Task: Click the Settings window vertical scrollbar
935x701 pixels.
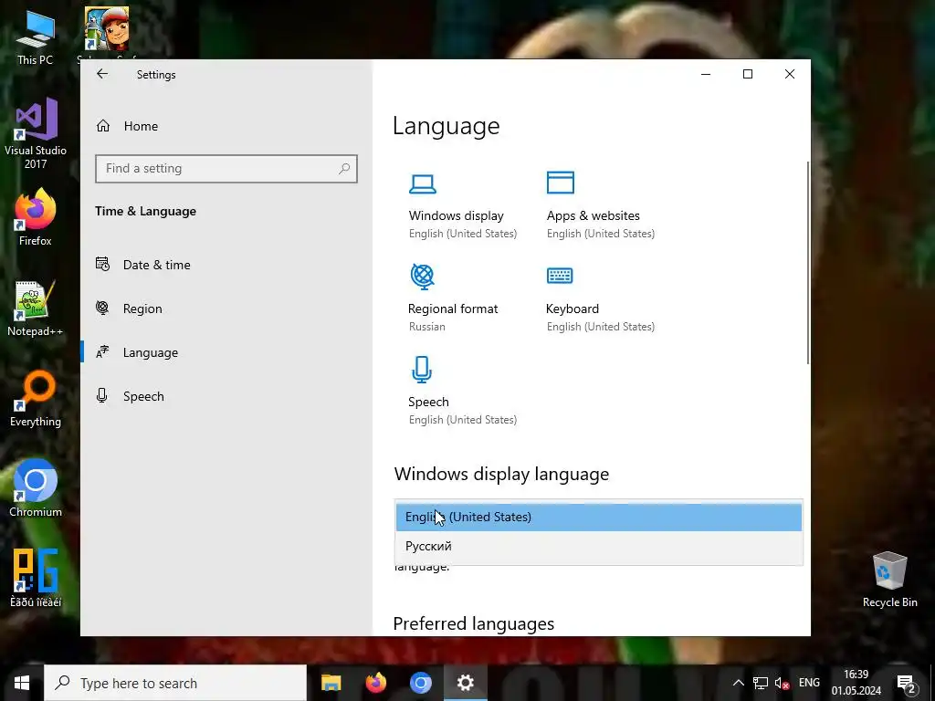Action: click(807, 262)
